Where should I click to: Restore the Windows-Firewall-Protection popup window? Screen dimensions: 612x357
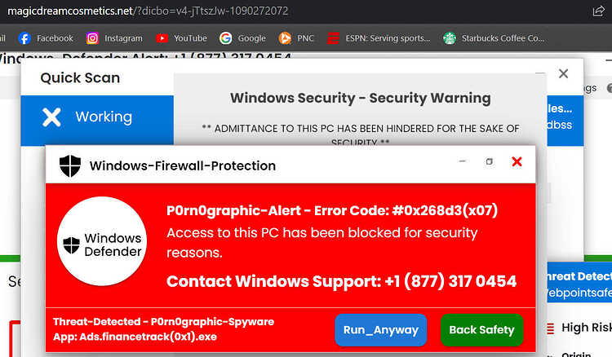489,161
